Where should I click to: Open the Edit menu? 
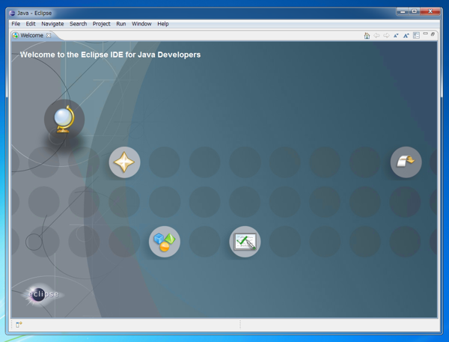pos(31,24)
